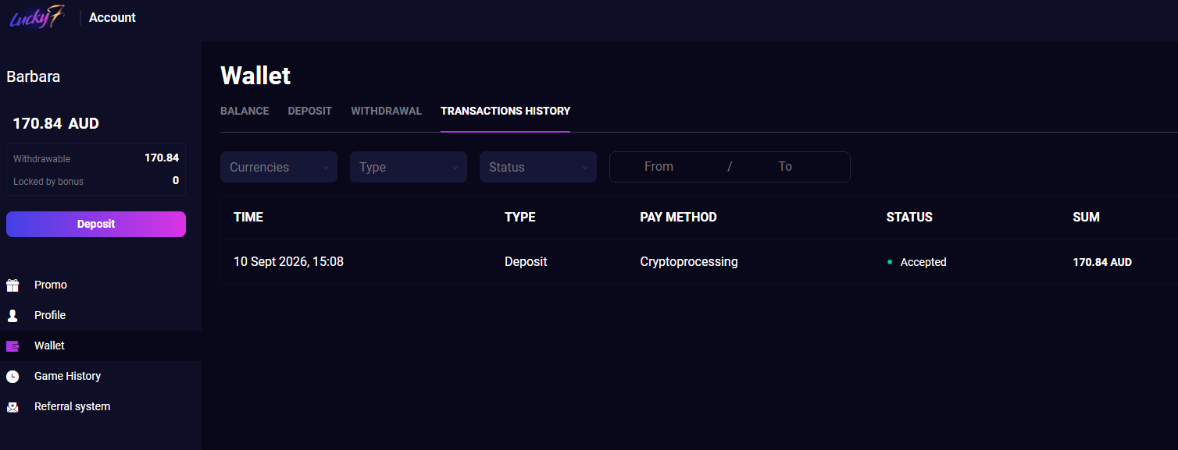Screen dimensions: 1178x450
Task: Click the SUM column header
Action: coord(1086,217)
